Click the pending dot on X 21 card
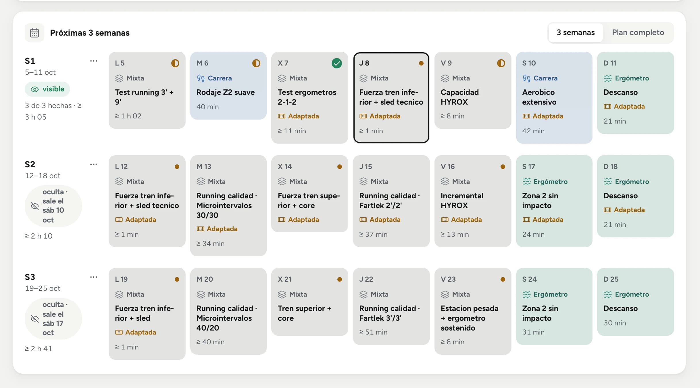Image resolution: width=700 pixels, height=388 pixels. [x=340, y=279]
